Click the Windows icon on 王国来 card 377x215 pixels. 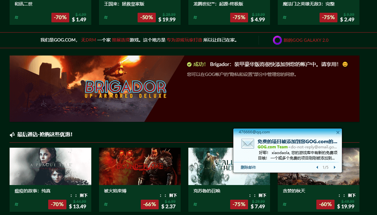[106, 17]
